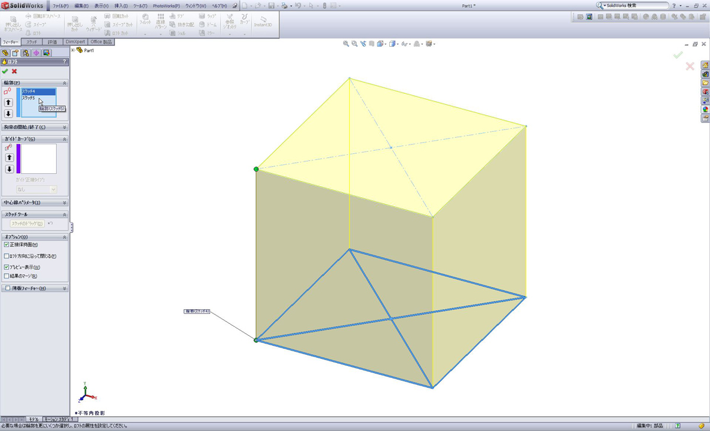This screenshot has width=710, height=431.
Task: Confirm the loft with the green checkmark
Action: pos(5,72)
